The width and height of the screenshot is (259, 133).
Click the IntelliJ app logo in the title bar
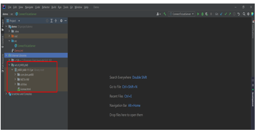pos(4,7)
